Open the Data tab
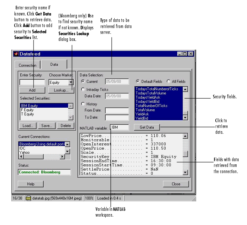Image resolution: width=247 pixels, height=225 pixels. point(54,64)
